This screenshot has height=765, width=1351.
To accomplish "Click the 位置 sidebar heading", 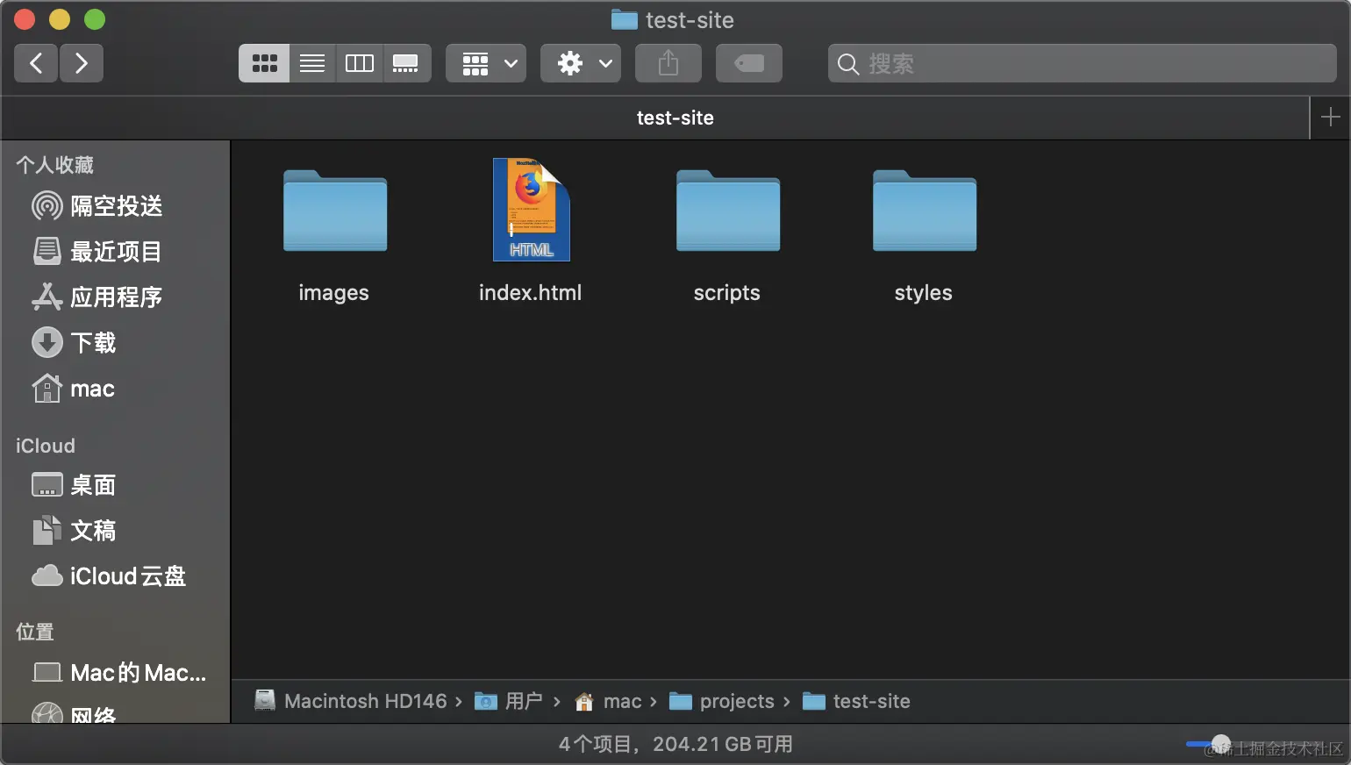I will [35, 632].
